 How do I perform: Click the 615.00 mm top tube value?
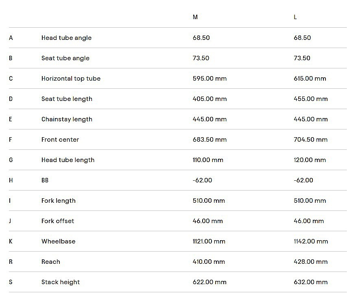(x=310, y=79)
